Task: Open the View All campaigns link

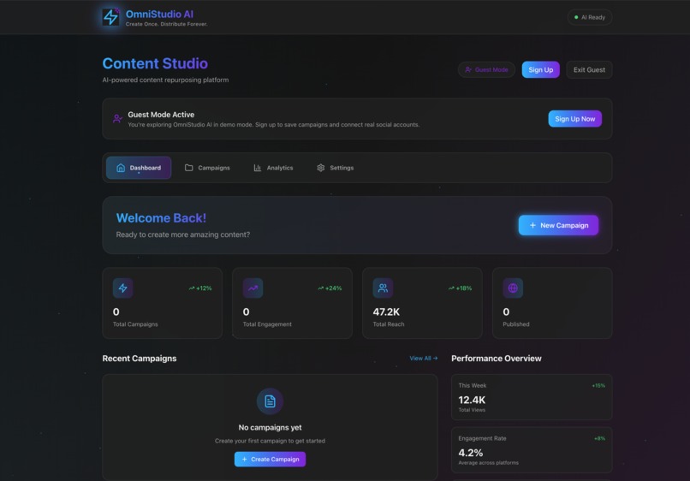Action: tap(423, 359)
